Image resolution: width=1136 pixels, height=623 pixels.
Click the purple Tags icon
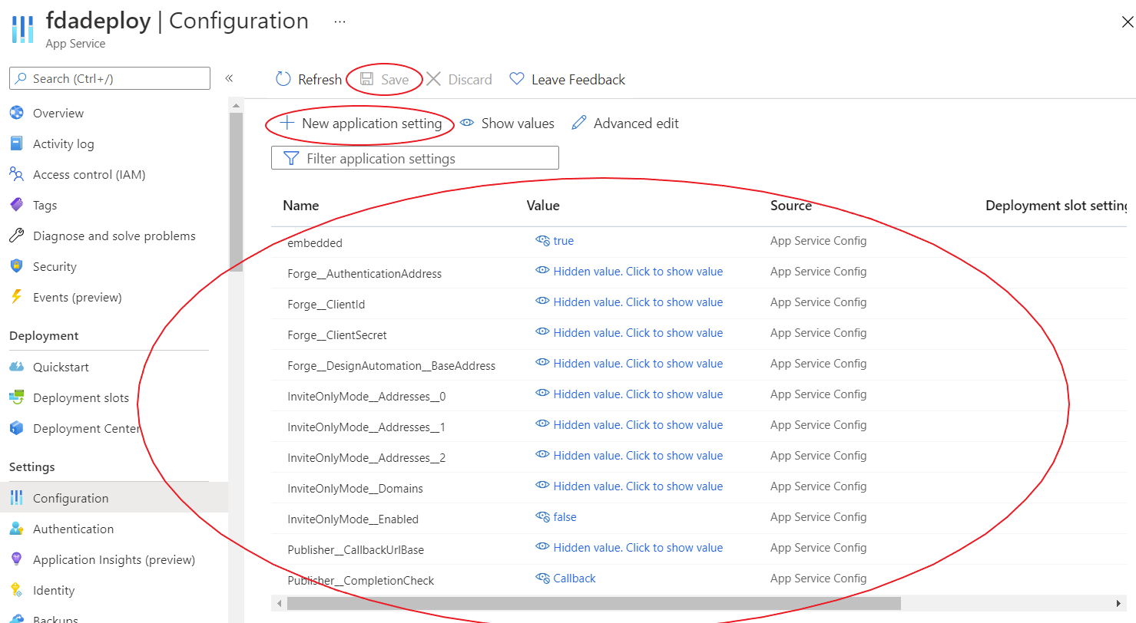coord(17,205)
